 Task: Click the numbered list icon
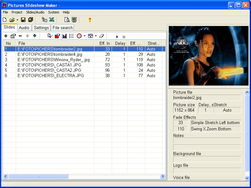[72, 36]
